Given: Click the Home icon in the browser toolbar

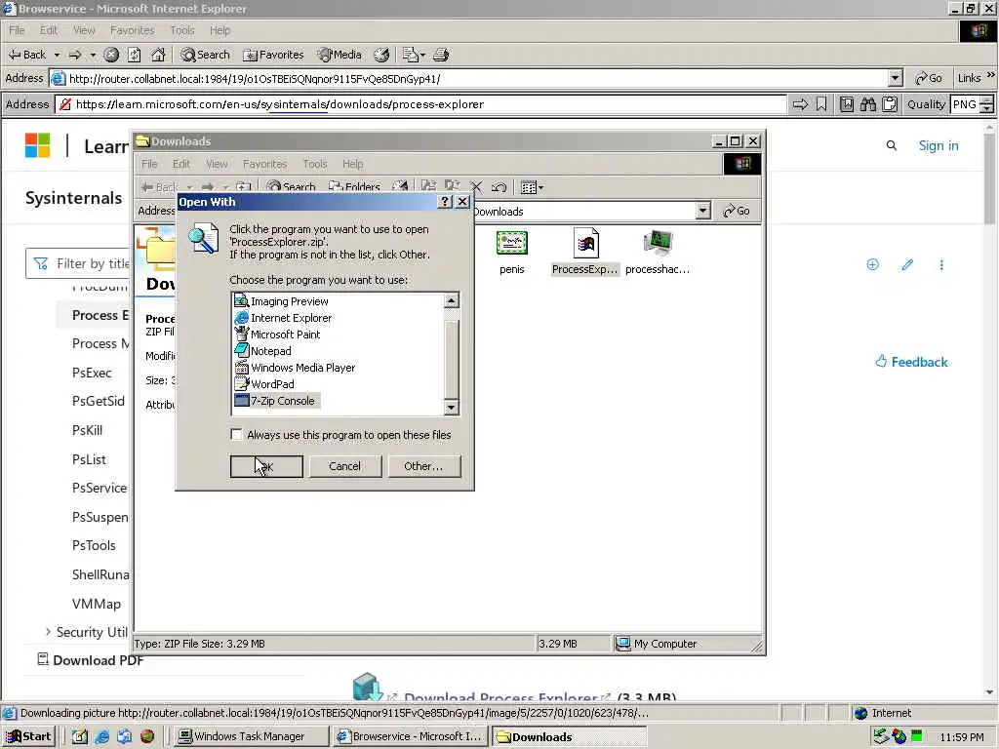Looking at the screenshot, I should pyautogui.click(x=158, y=55).
